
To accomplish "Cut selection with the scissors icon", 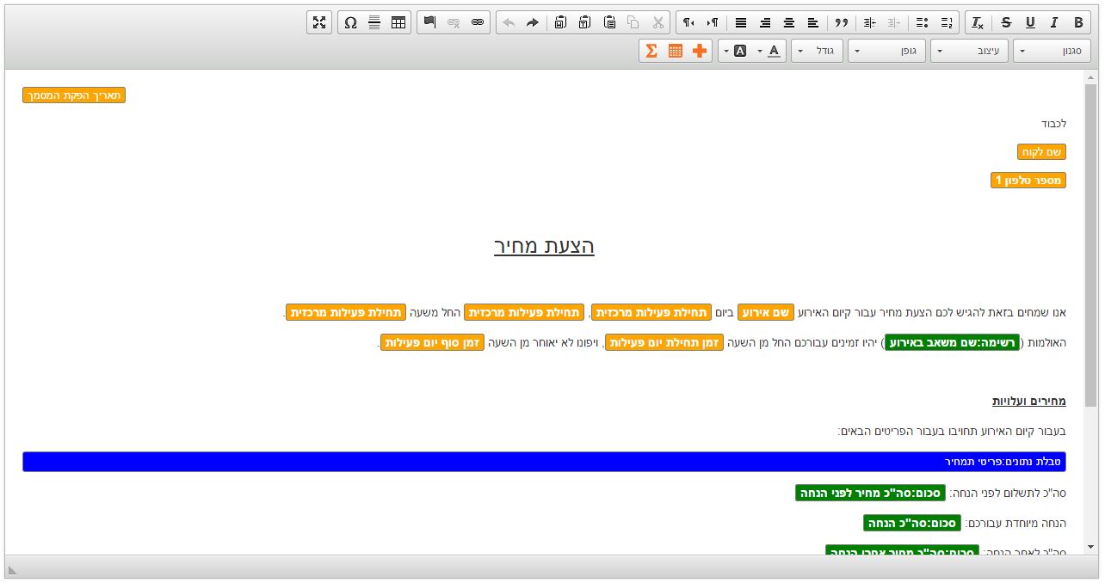I will 657,22.
